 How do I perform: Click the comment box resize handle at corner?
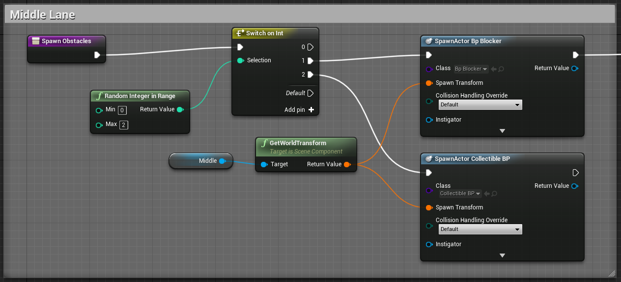(x=612, y=273)
